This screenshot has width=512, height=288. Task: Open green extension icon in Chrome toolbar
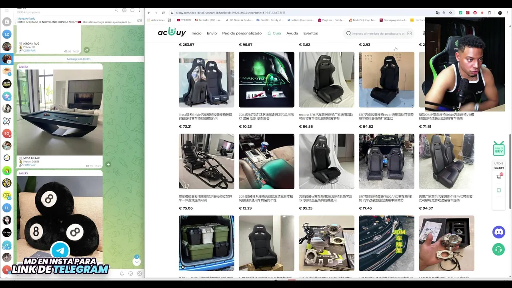tap(460, 13)
